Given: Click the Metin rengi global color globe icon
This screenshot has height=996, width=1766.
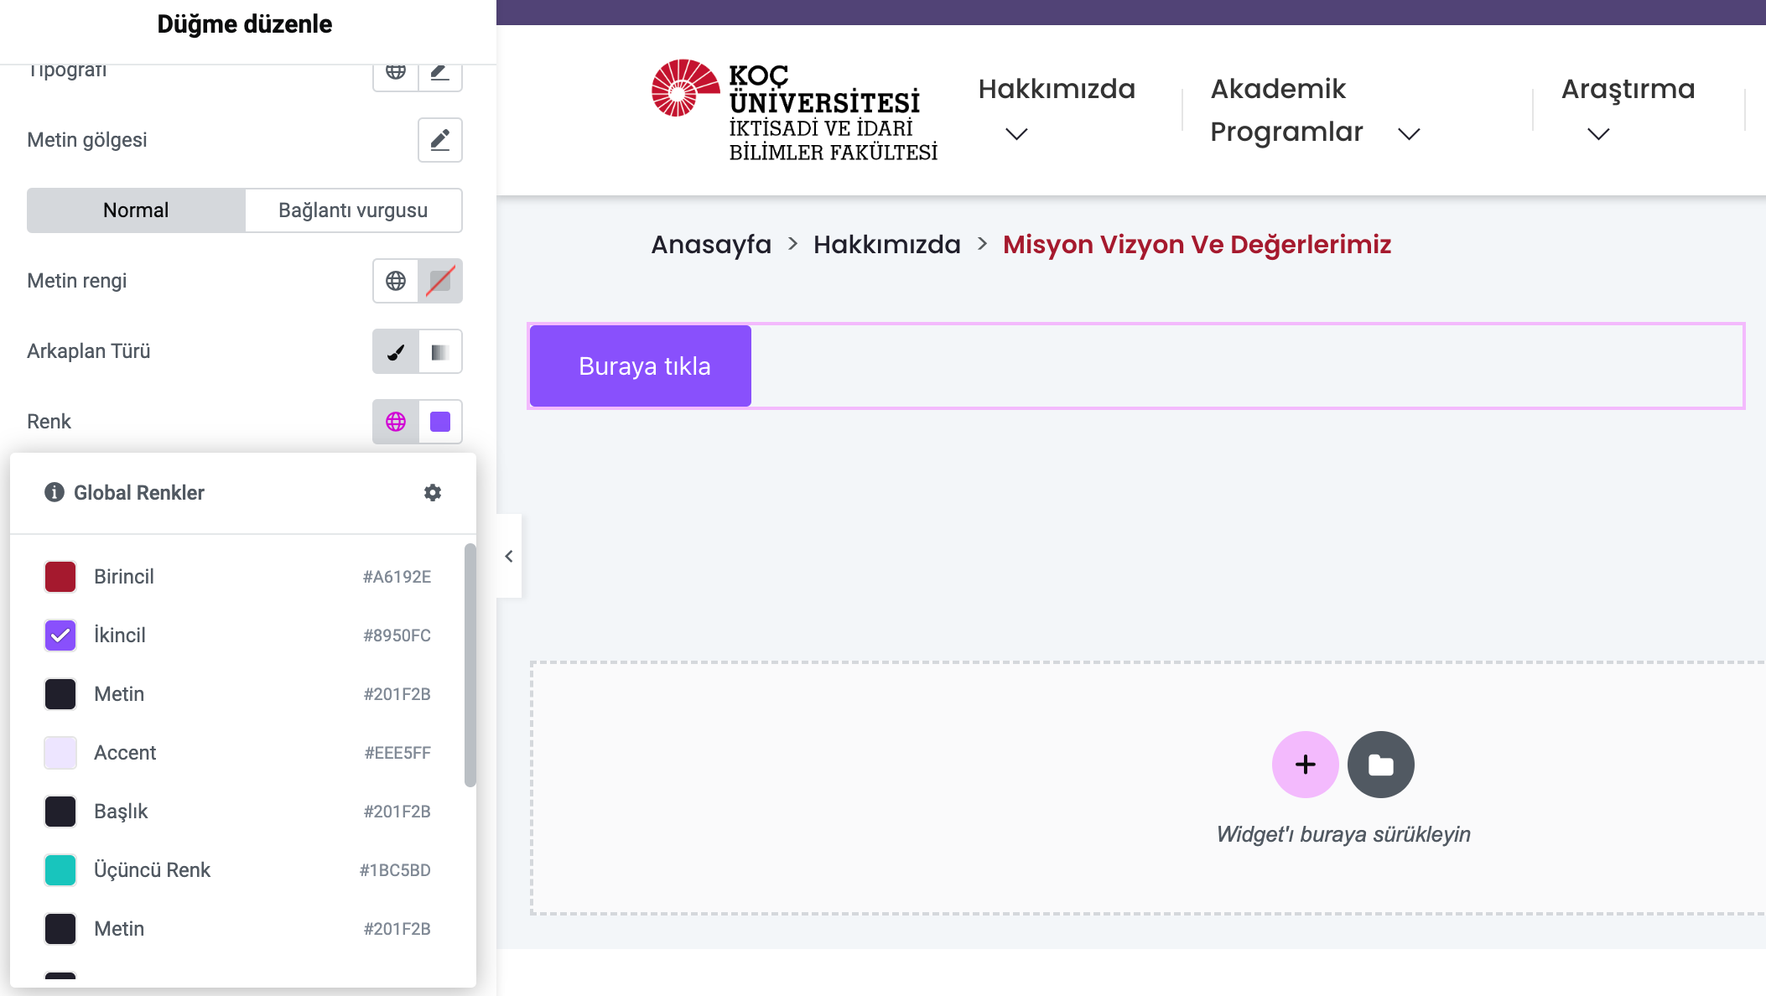Looking at the screenshot, I should 396,281.
